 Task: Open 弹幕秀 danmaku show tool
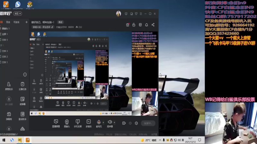click(x=9, y=116)
